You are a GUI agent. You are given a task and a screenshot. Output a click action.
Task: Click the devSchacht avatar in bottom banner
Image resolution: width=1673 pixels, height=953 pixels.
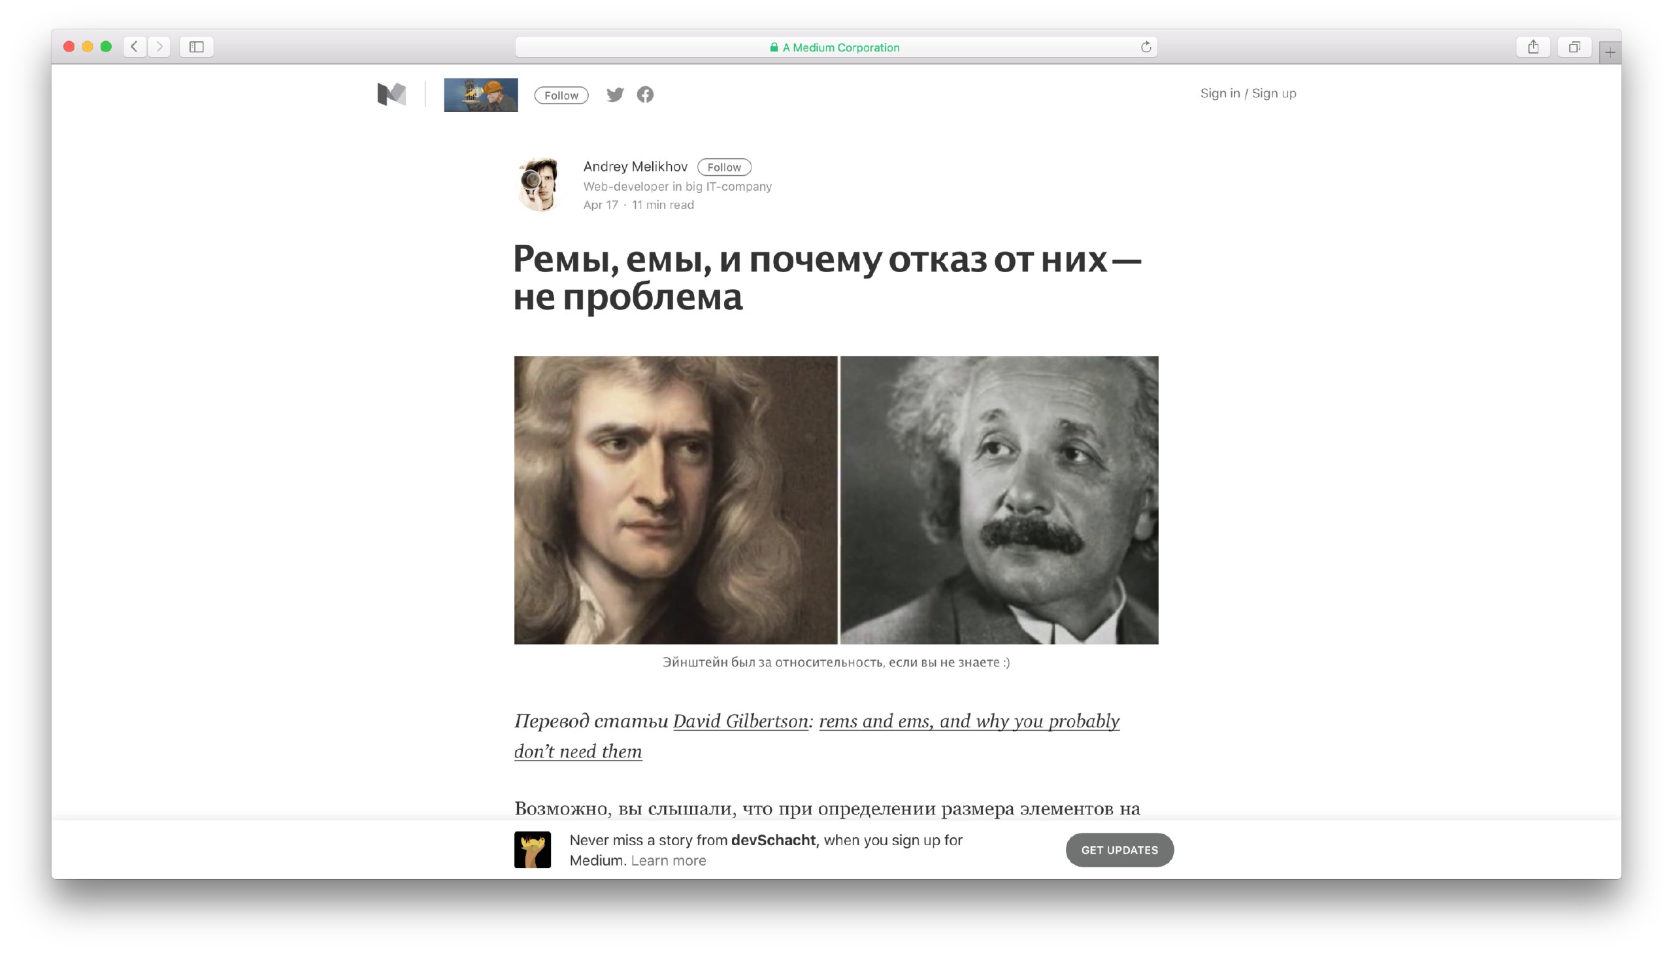pos(532,850)
